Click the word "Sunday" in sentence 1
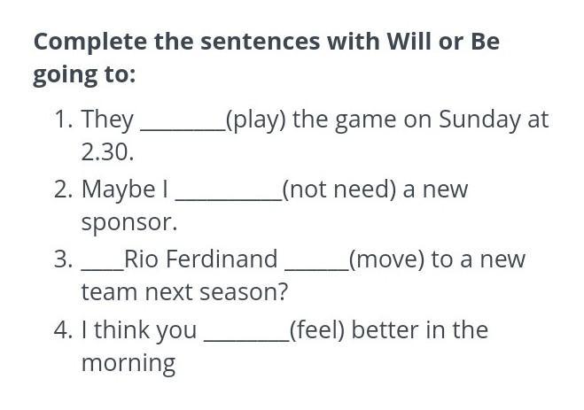This screenshot has height=410, width=584. (479, 120)
